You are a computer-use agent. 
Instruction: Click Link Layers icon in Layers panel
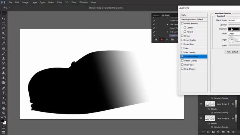[203, 132]
